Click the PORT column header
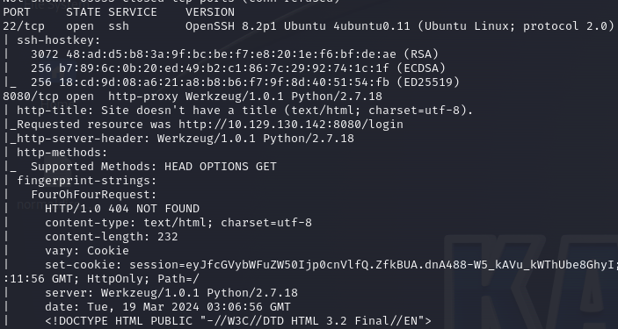The width and height of the screenshot is (618, 329). (17, 12)
